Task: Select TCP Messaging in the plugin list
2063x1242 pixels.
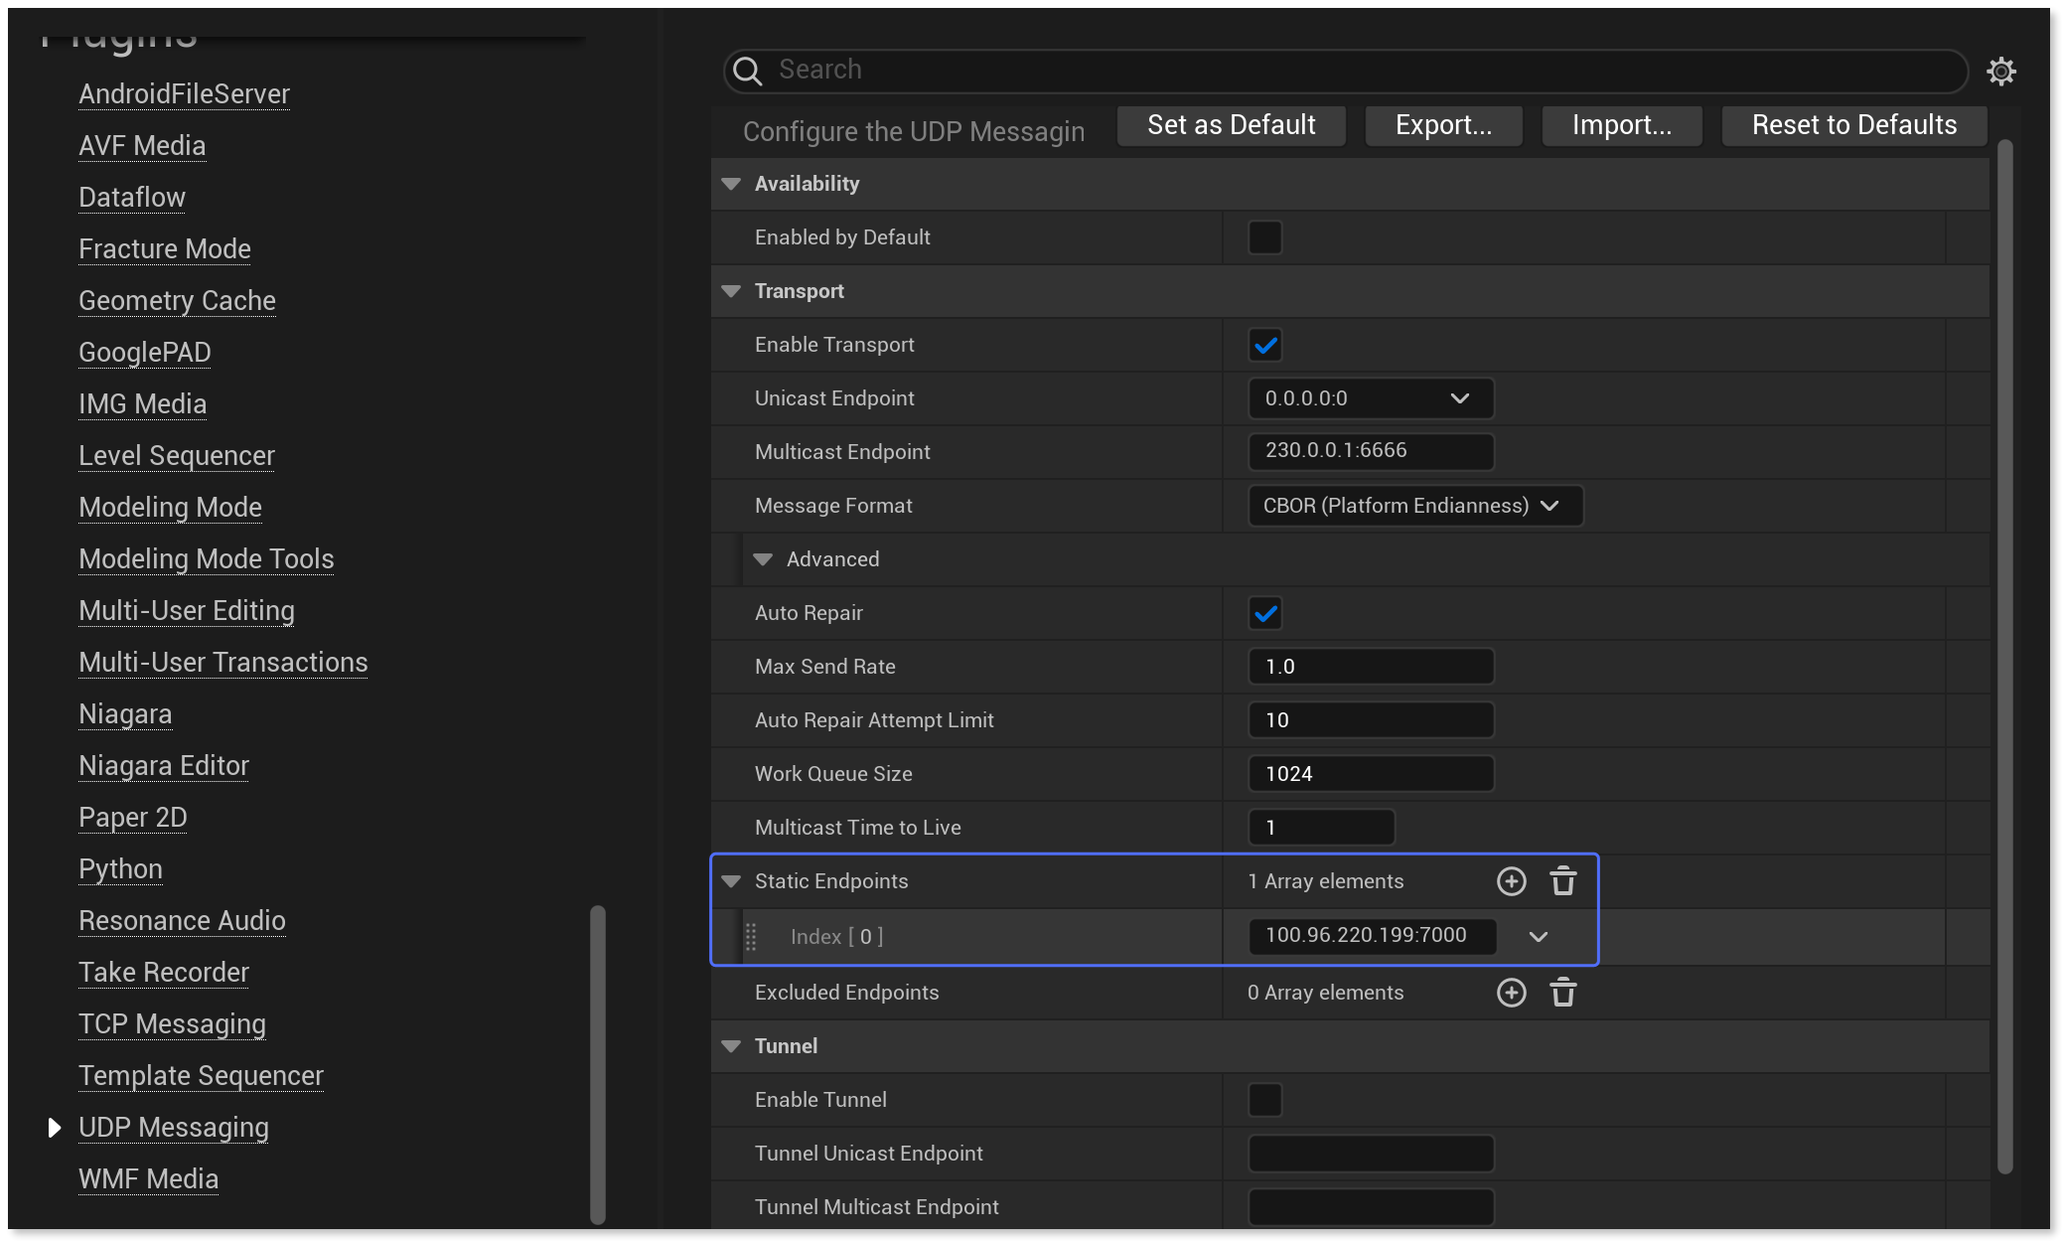Action: 172,1023
